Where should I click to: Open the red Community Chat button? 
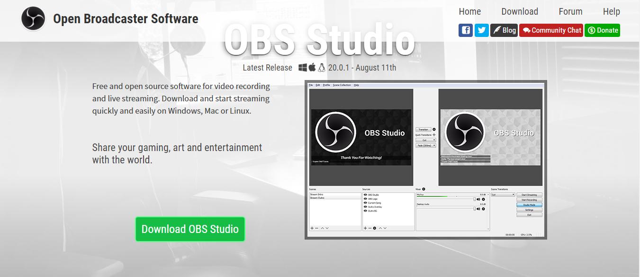[x=551, y=30]
